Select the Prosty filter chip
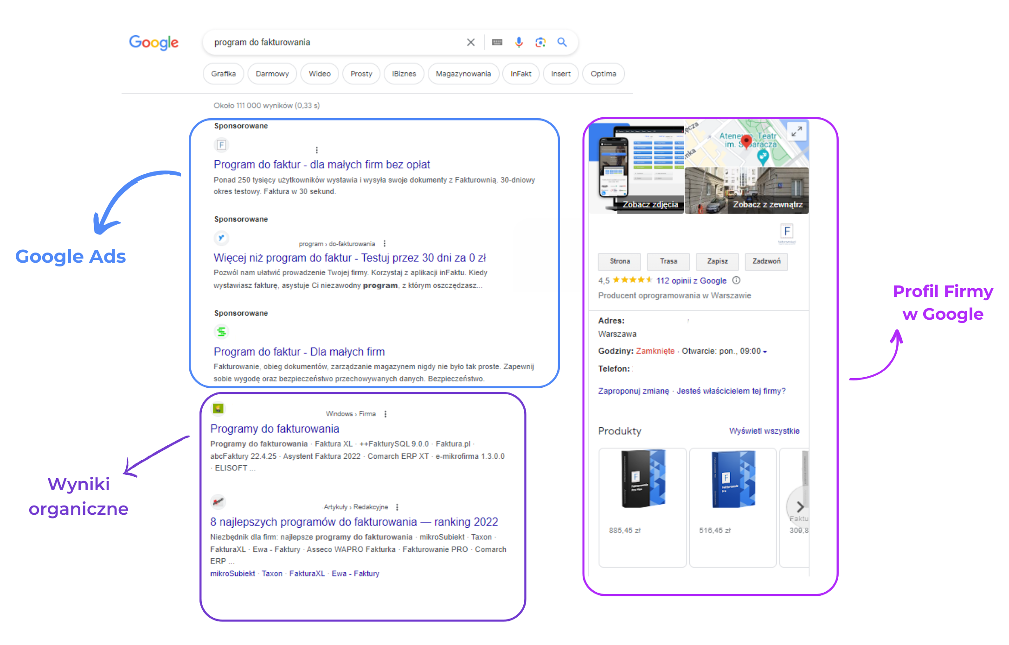This screenshot has height=645, width=1009. pos(361,74)
